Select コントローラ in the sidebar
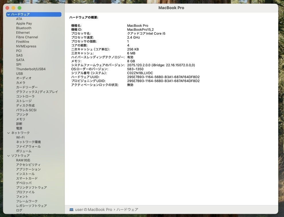Viewport: 284px width, 217px height. (25, 97)
